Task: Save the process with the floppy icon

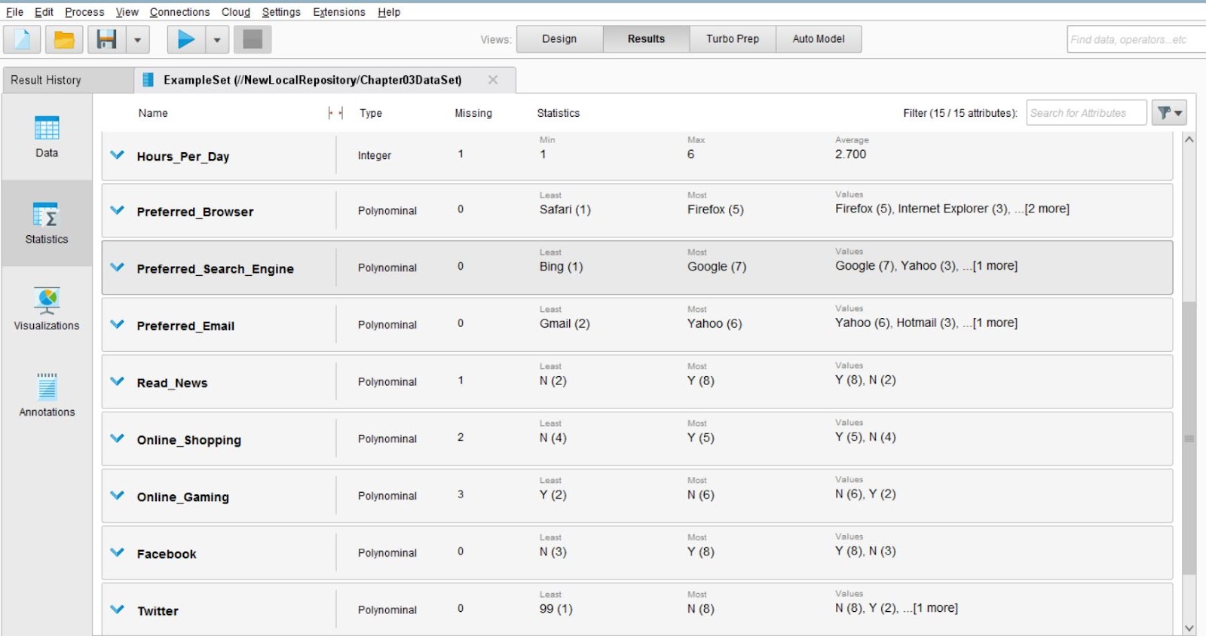Action: (x=106, y=39)
